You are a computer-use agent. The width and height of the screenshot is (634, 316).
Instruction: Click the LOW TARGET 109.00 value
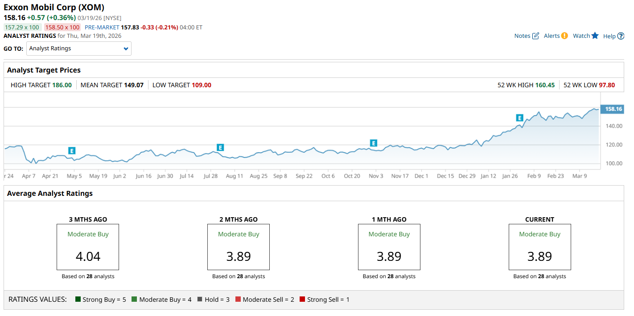tap(202, 85)
